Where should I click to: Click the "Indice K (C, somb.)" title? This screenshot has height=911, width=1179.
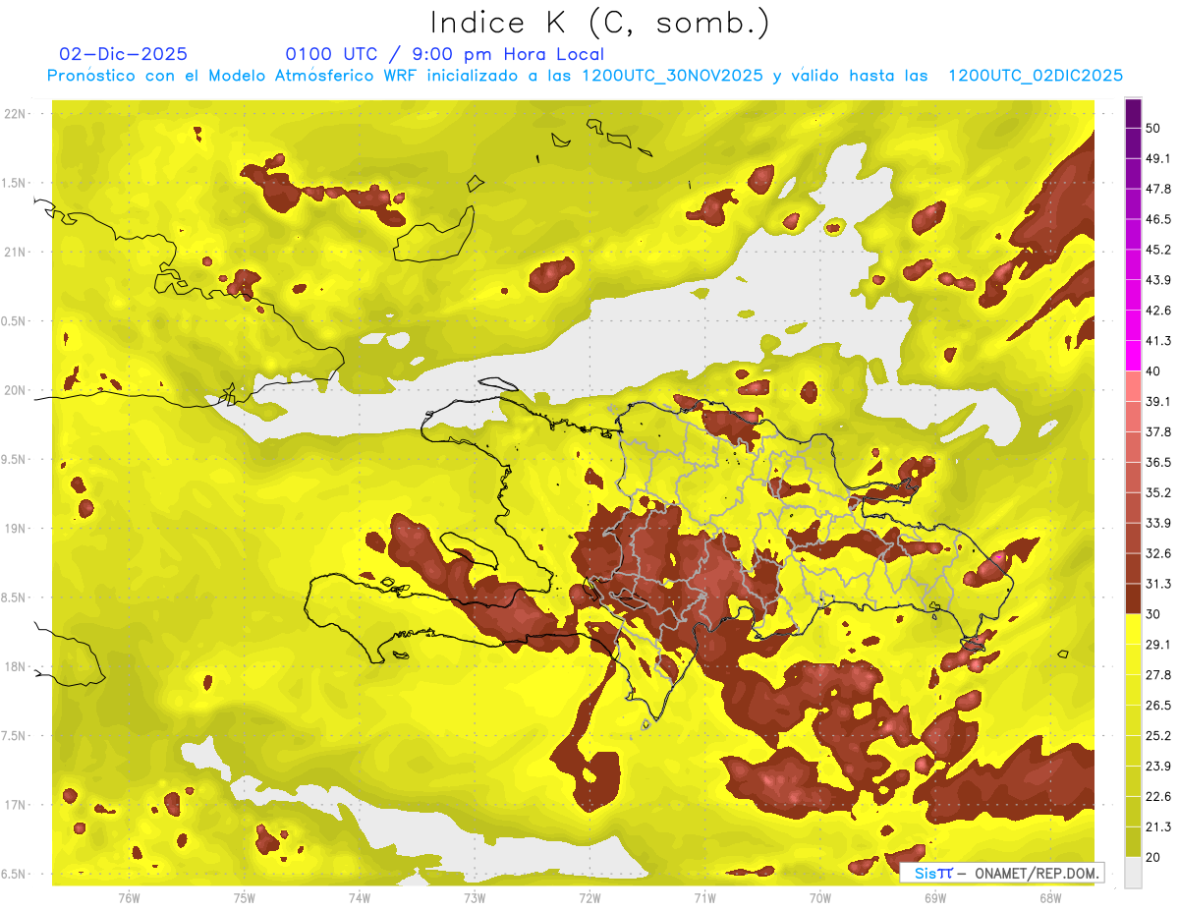tap(600, 24)
